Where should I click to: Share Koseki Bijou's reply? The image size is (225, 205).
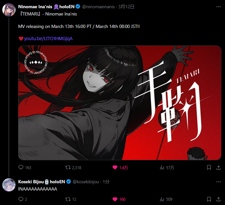tap(218, 199)
